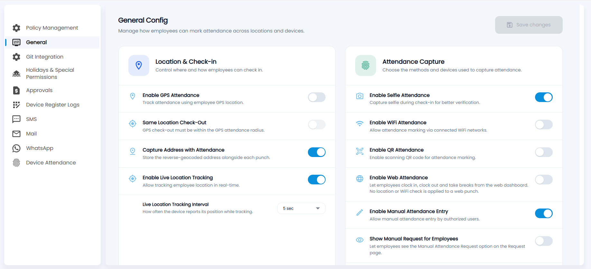Click the Enable QR Attendance label
Viewport: 591px width, 269px height.
click(x=397, y=150)
